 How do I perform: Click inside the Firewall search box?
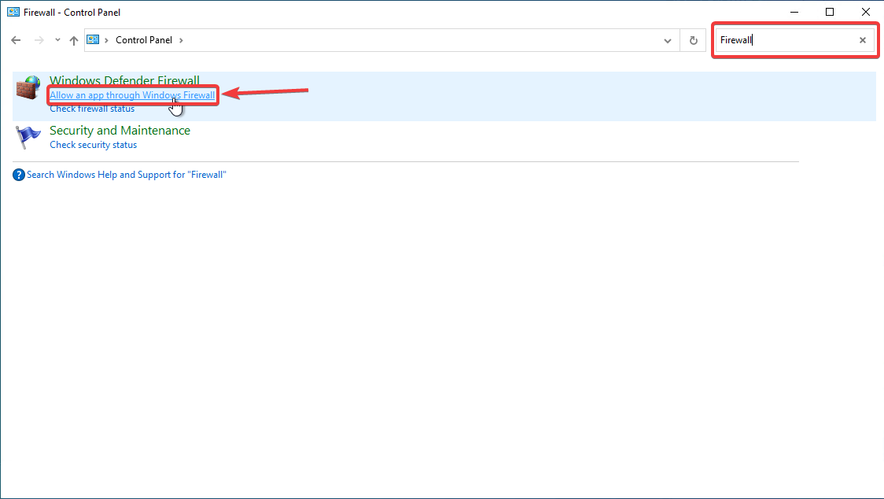click(786, 40)
